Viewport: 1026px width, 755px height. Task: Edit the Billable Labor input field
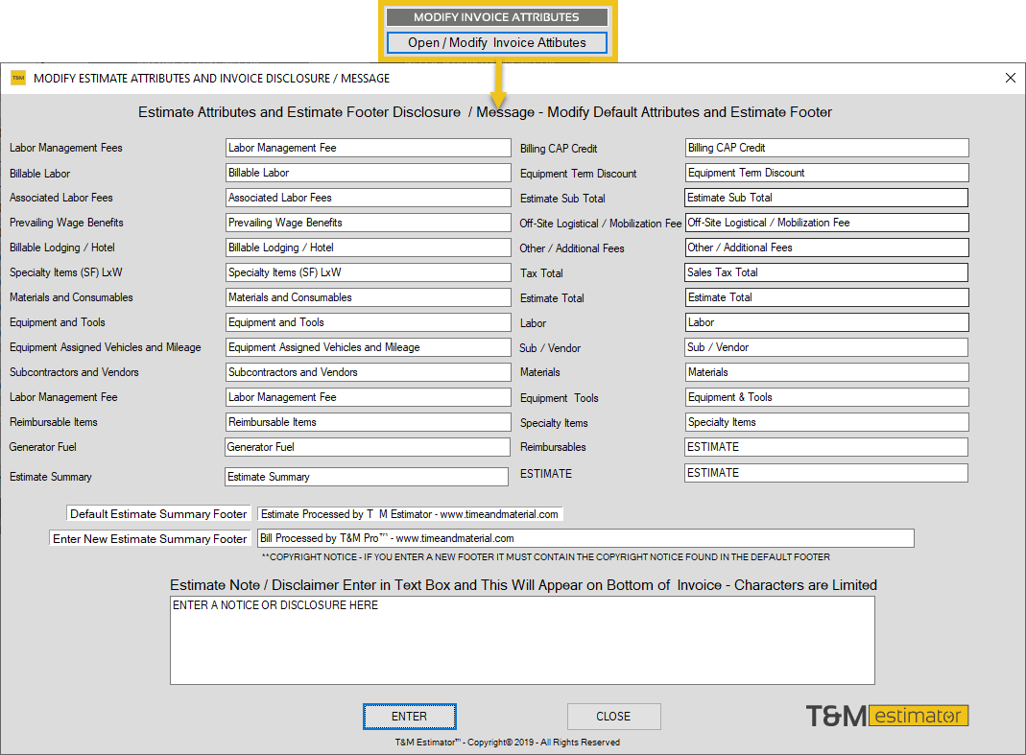369,173
